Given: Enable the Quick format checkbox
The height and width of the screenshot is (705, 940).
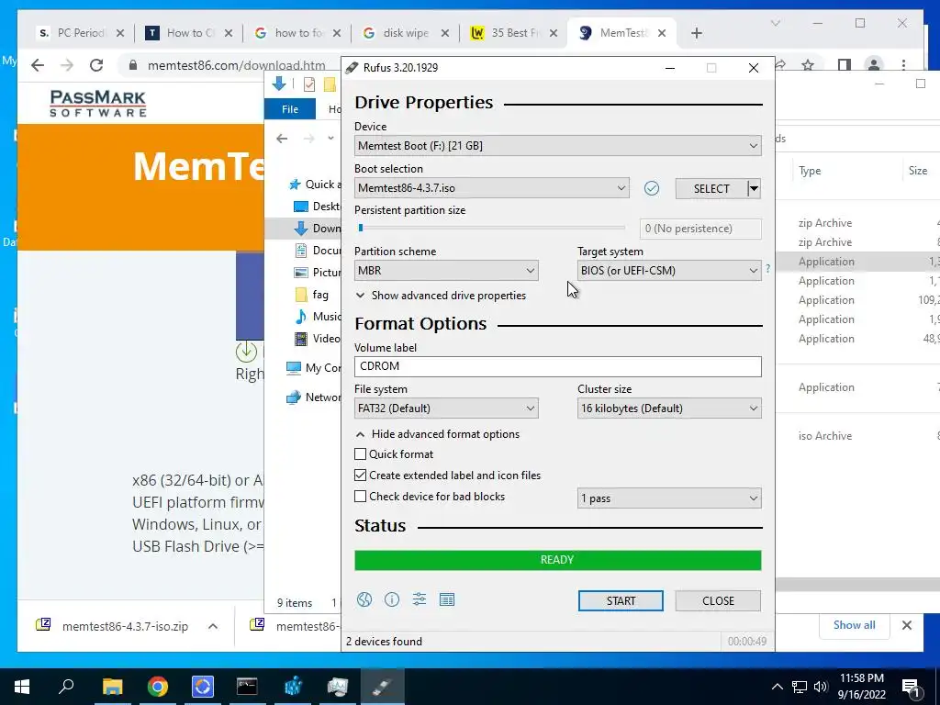Looking at the screenshot, I should tap(360, 453).
